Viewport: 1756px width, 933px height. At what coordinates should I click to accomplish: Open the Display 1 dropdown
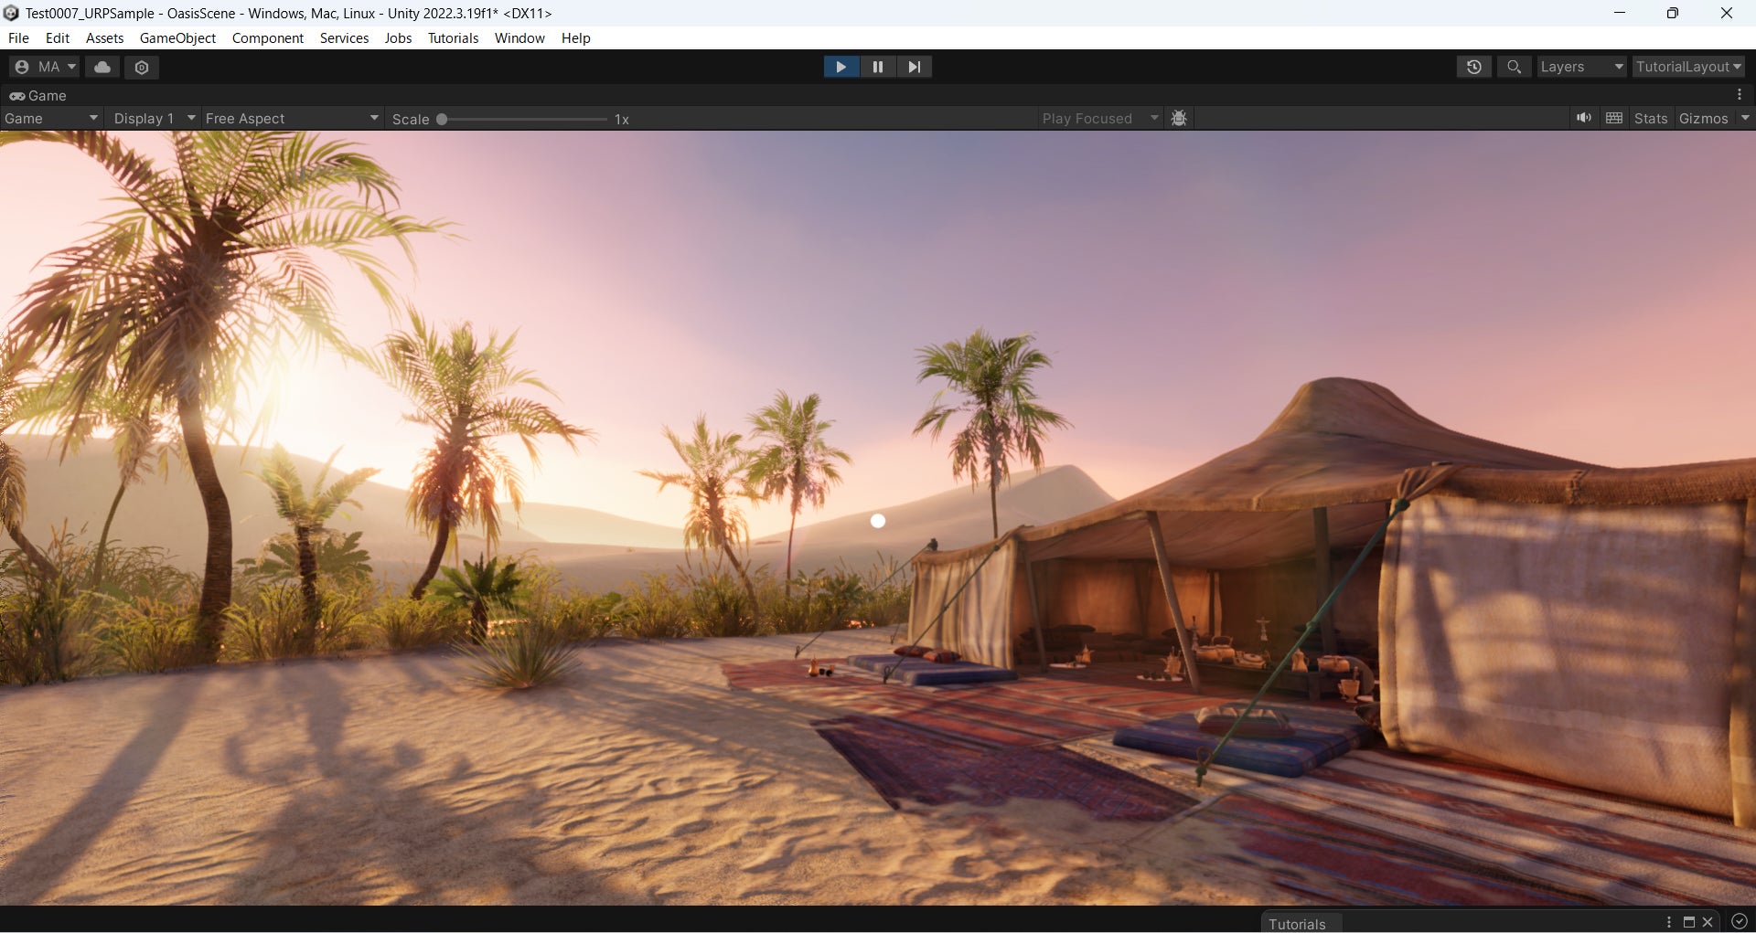click(x=154, y=119)
